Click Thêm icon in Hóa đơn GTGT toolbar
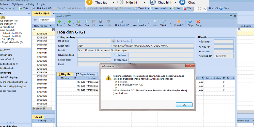 (x=79, y=23)
